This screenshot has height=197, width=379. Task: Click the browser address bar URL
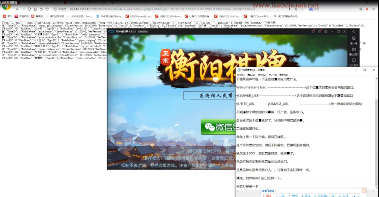pos(162,9)
